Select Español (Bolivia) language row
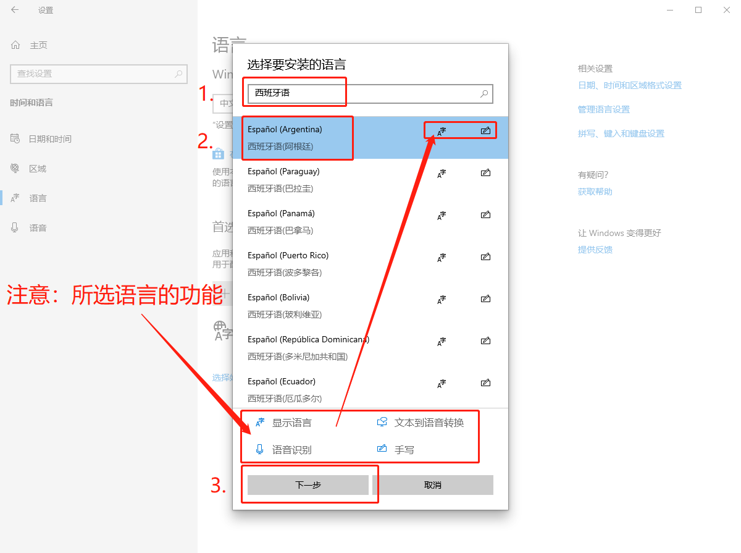This screenshot has width=741, height=553. [371, 306]
